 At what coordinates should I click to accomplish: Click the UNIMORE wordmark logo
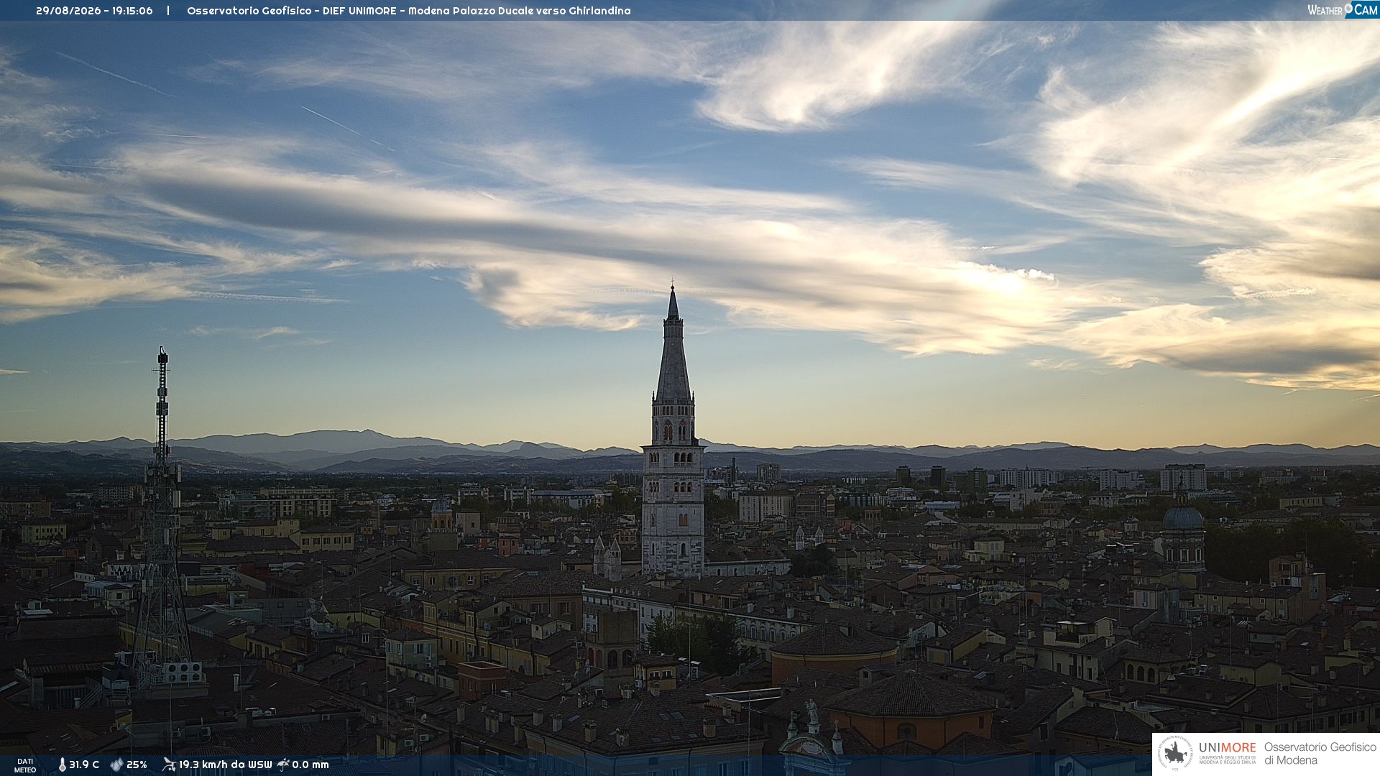tap(1228, 747)
